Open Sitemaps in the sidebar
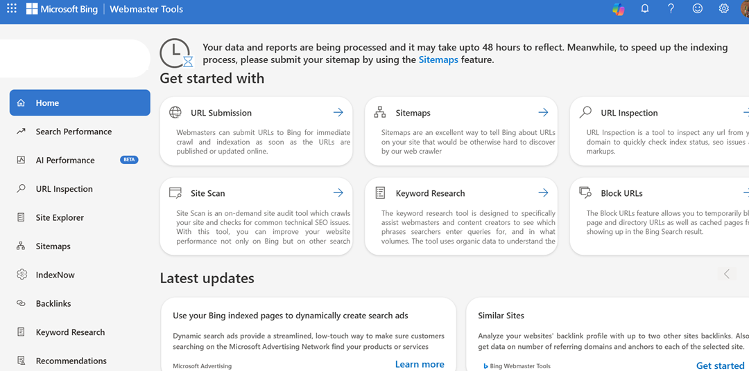Image resolution: width=749 pixels, height=371 pixels. (80, 246)
